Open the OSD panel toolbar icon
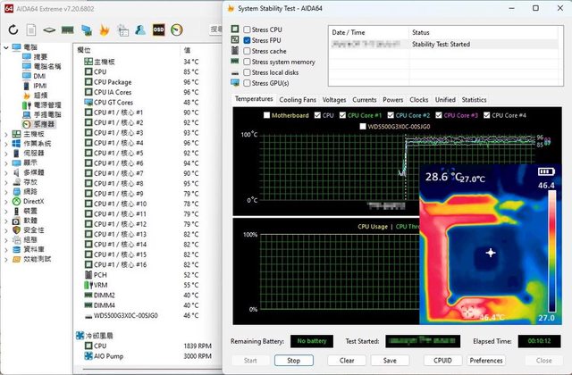The height and width of the screenshot is (375, 572). point(158,29)
